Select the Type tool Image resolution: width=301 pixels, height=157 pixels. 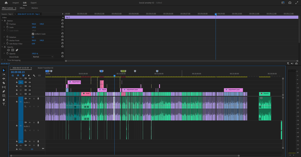[x=4, y=104]
